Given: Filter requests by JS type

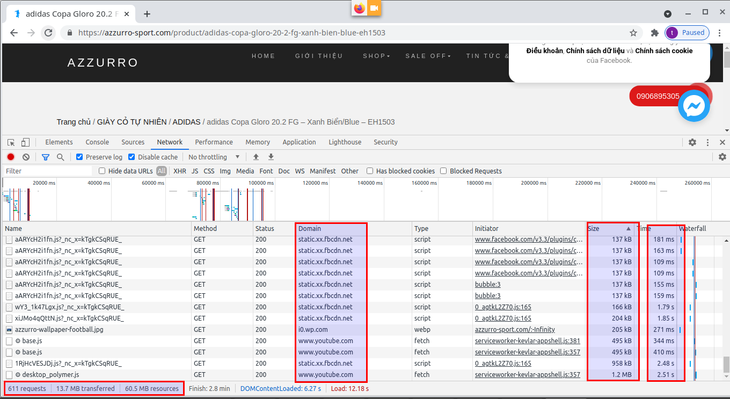Looking at the screenshot, I should pyautogui.click(x=195, y=171).
